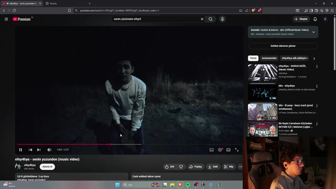
Task: Open more actions three-dot menu beside Klip
Action: click(x=240, y=167)
